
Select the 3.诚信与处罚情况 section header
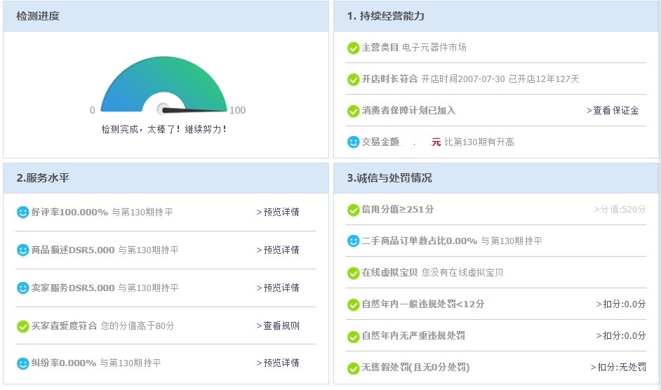point(389,178)
